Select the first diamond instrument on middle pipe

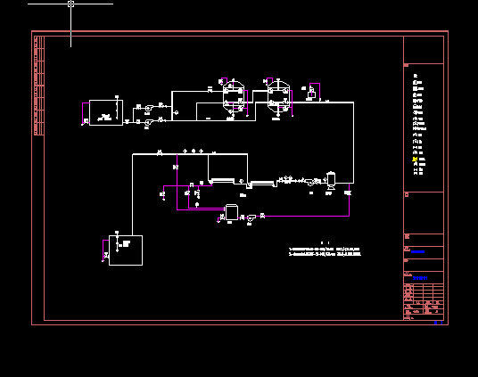point(185,151)
